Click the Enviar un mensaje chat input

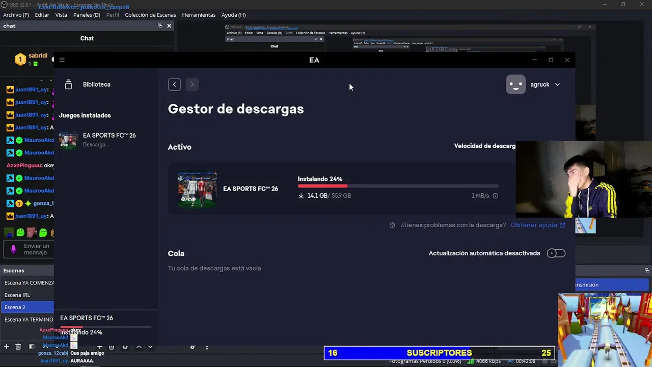29,249
